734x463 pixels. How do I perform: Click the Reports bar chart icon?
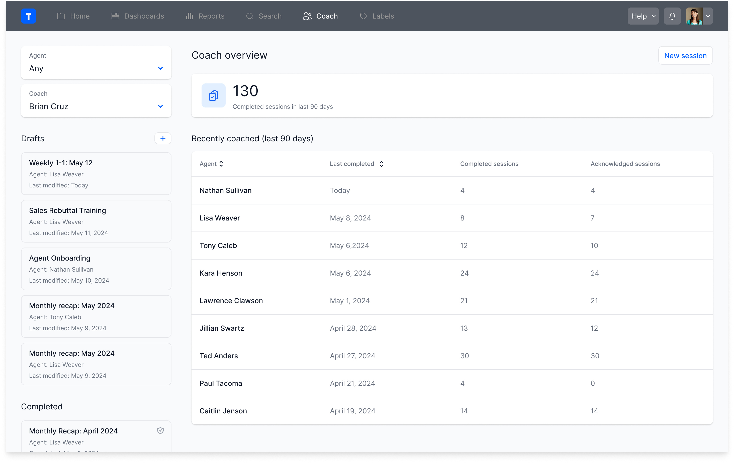(189, 16)
